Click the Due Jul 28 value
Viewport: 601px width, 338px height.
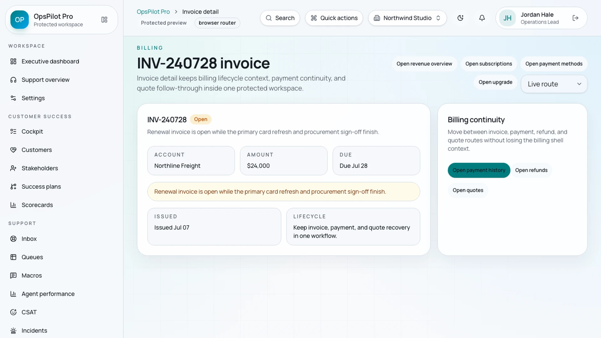tap(353, 166)
